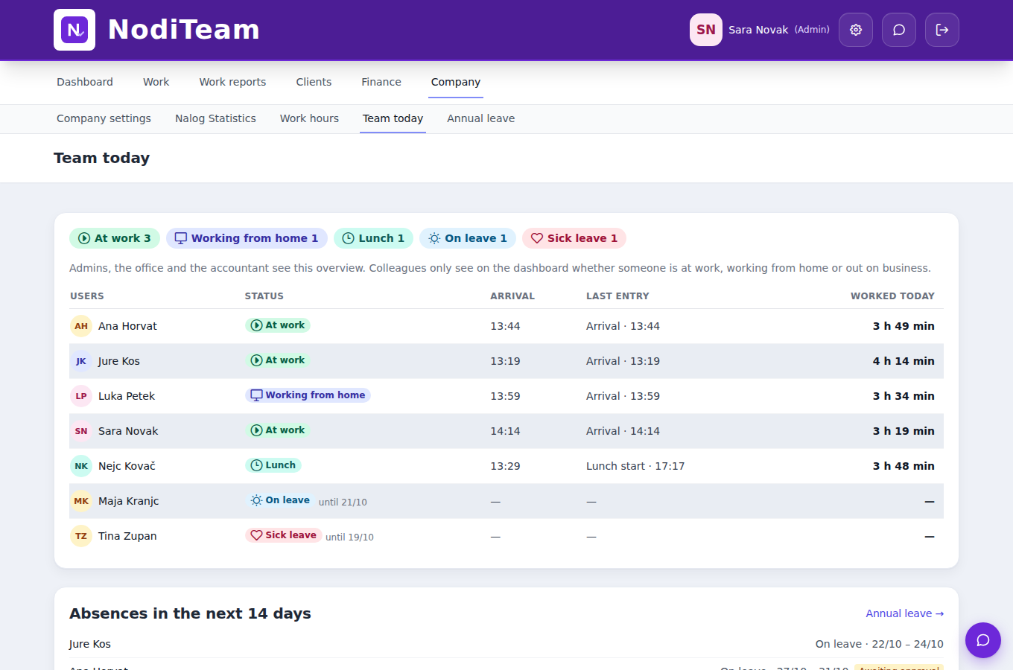The image size is (1013, 670).
Task: Open messages via header chat icon
Action: [899, 30]
